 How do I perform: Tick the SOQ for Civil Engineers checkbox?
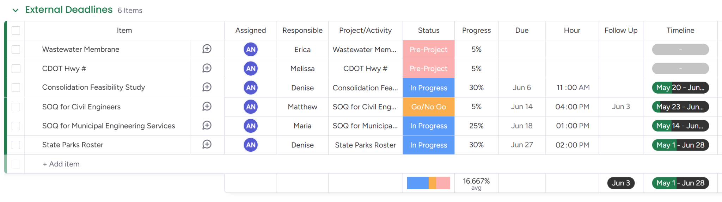[16, 107]
